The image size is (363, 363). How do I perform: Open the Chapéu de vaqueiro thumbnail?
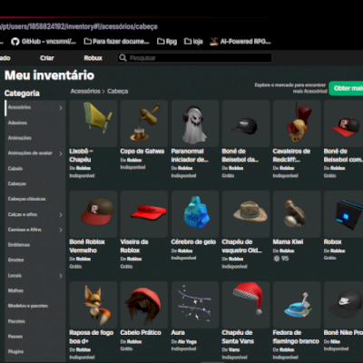[246, 214]
